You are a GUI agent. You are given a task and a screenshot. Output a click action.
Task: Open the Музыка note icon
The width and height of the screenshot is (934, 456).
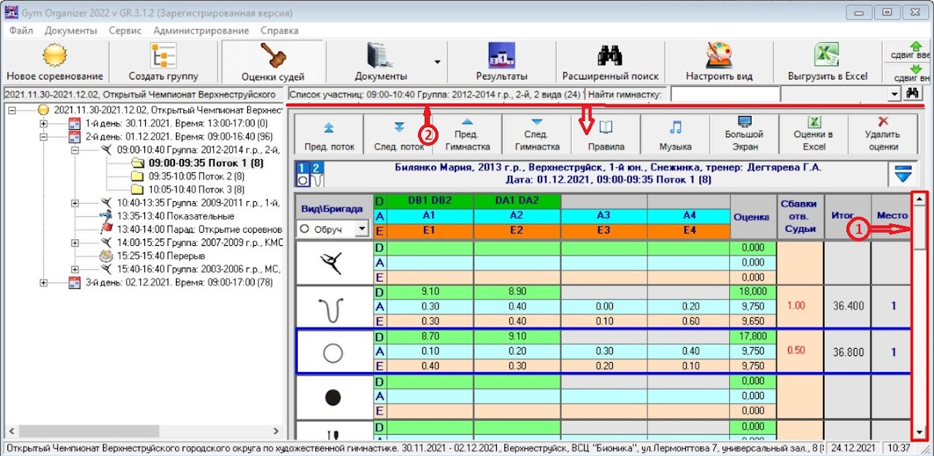point(675,127)
